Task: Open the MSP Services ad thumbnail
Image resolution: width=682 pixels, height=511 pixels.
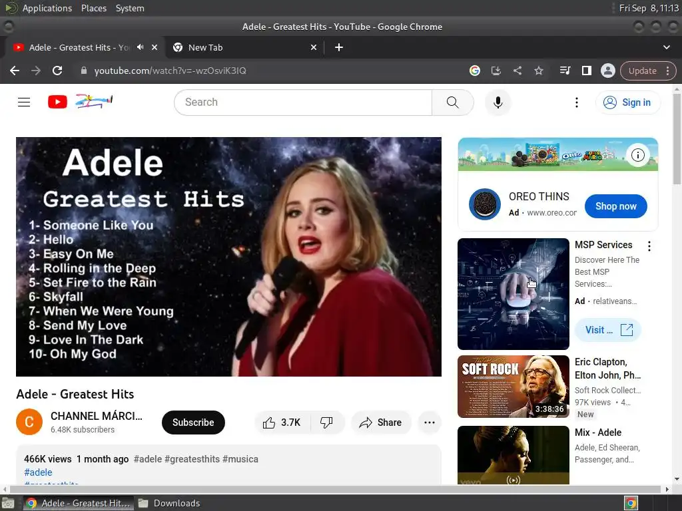Action: click(x=513, y=293)
